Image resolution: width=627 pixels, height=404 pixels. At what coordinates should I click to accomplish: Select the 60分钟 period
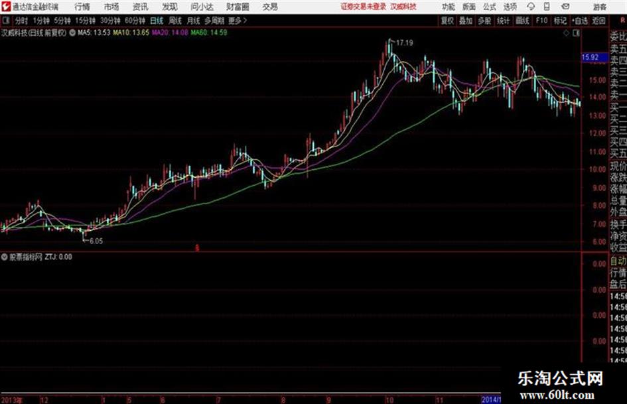point(135,21)
